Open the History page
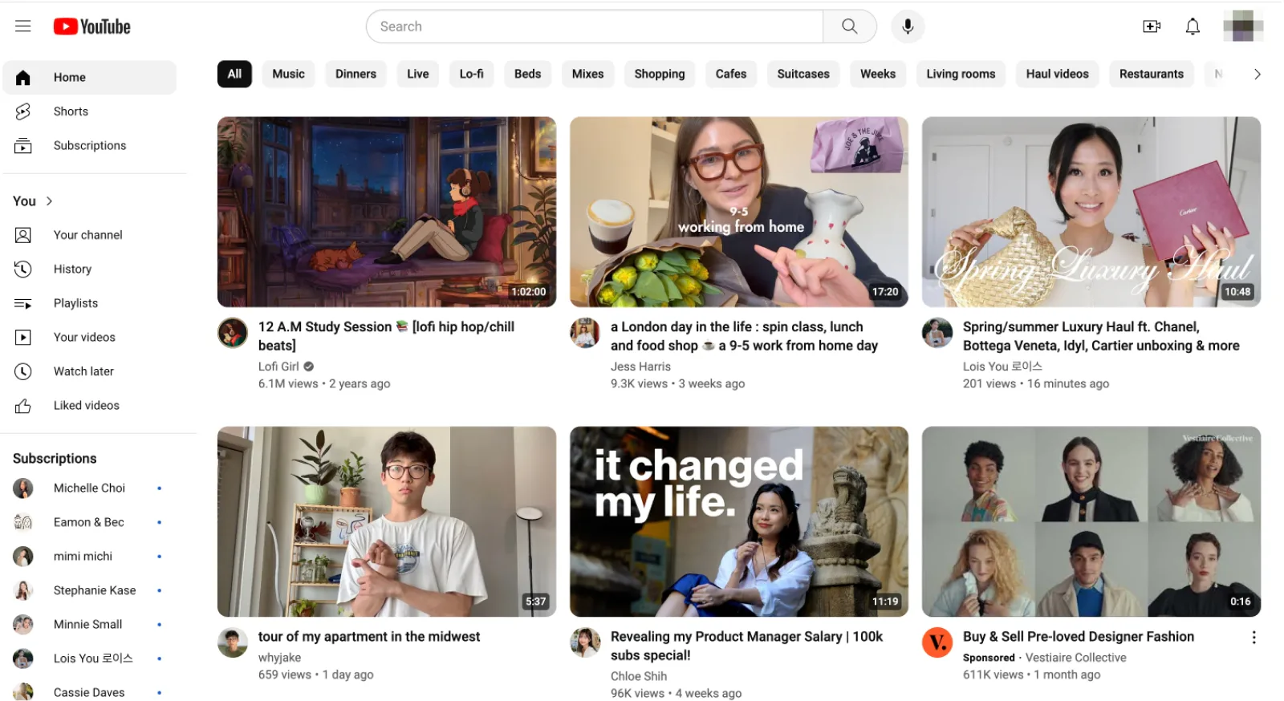The width and height of the screenshot is (1284, 701). [72, 269]
